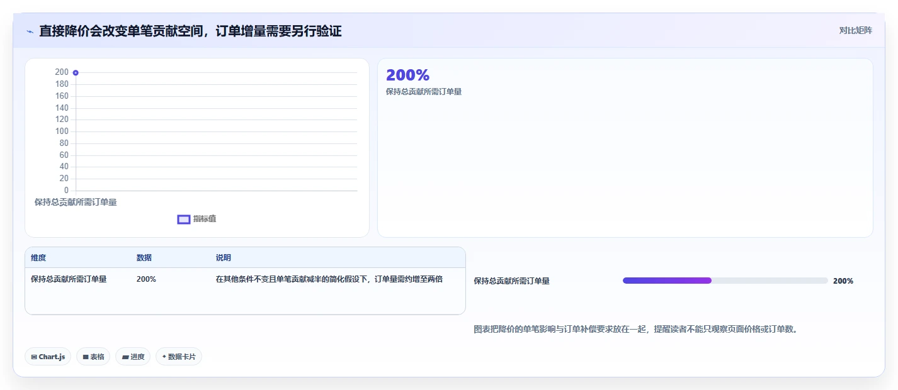Viewport: 898px width, 390px height.
Task: Click the footnote text starting 图表把降价
Action: pyautogui.click(x=635, y=329)
